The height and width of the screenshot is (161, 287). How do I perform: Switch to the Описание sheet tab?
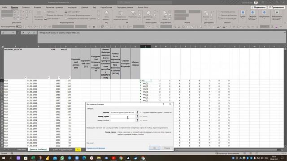coord(21,150)
